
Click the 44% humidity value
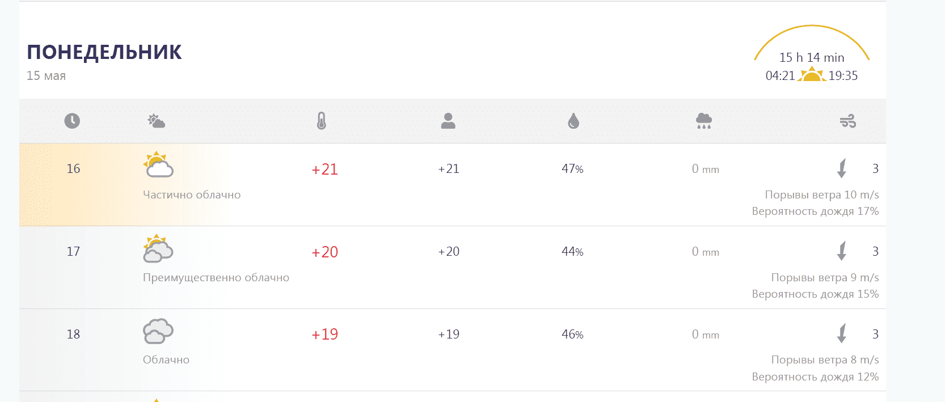click(x=572, y=252)
